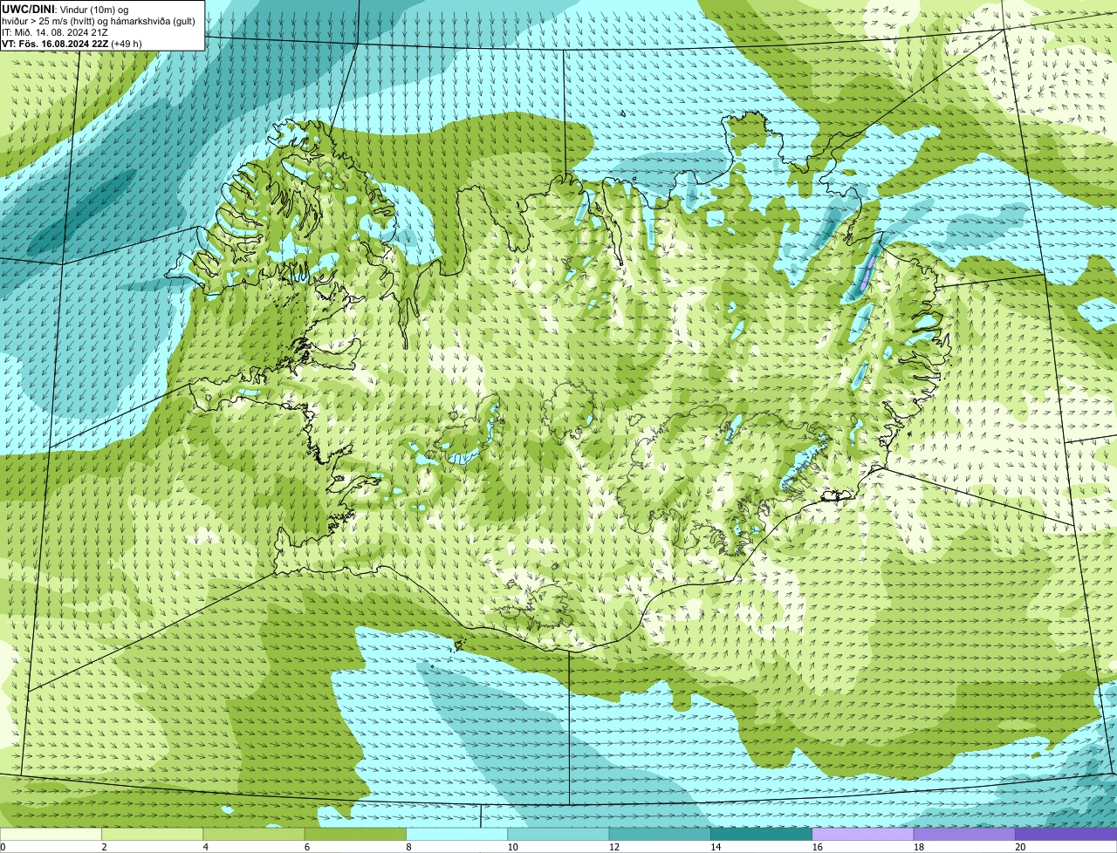This screenshot has height=853, width=1117.
Task: Select the lavender swatch between 16 and 18
Action: (863, 834)
